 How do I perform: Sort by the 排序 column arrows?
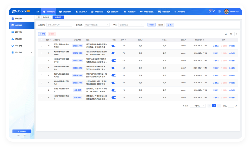[x=125, y=40]
